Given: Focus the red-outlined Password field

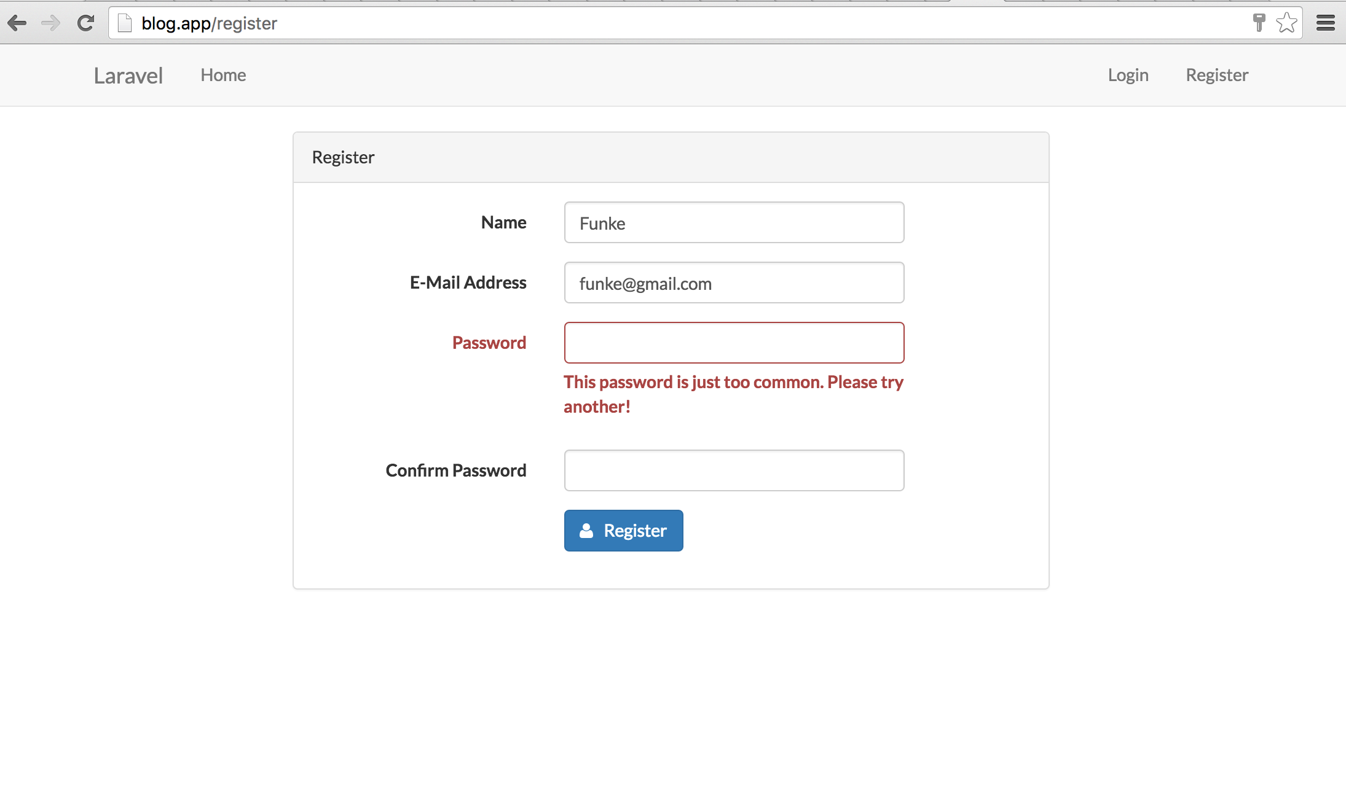Looking at the screenshot, I should tap(733, 343).
